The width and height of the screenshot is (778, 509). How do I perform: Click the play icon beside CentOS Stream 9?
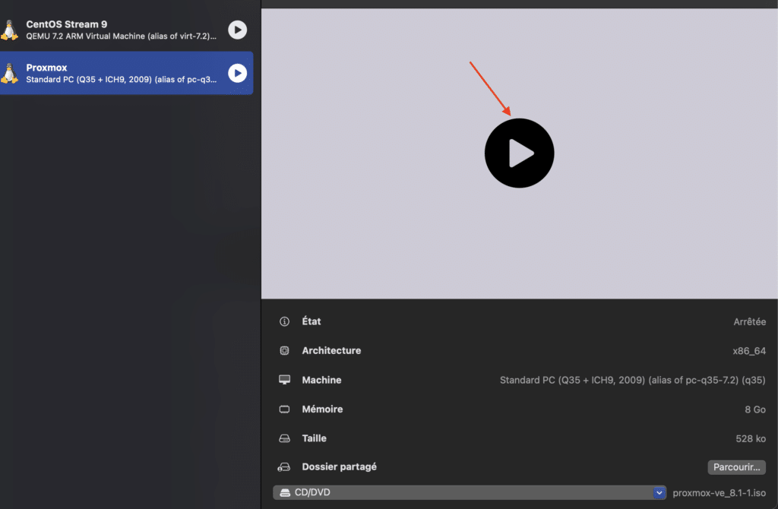click(x=237, y=30)
